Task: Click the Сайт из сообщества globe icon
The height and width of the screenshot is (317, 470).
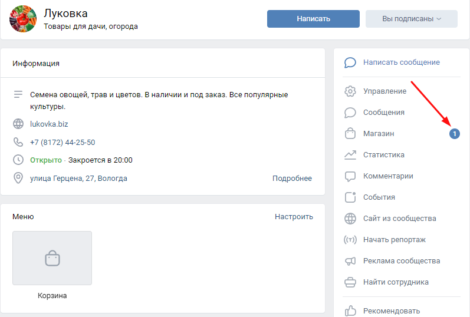Action: [x=350, y=219]
